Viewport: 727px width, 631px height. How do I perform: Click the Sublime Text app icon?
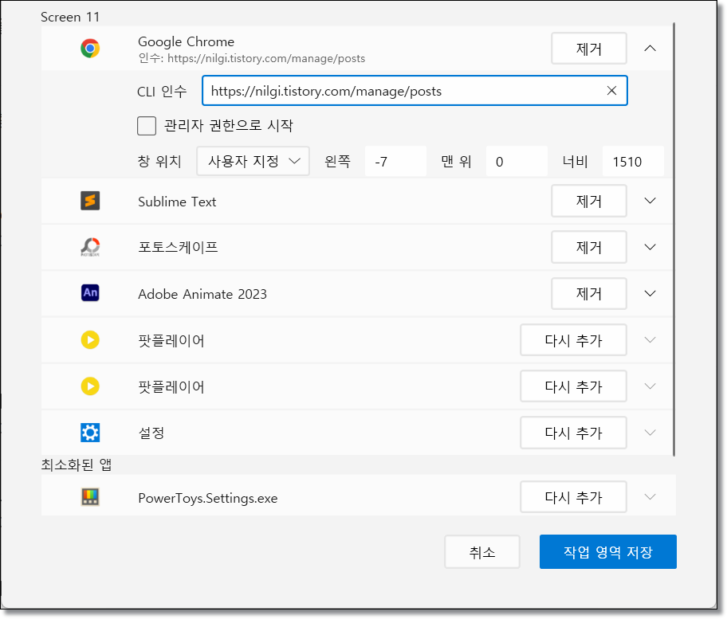(x=90, y=201)
